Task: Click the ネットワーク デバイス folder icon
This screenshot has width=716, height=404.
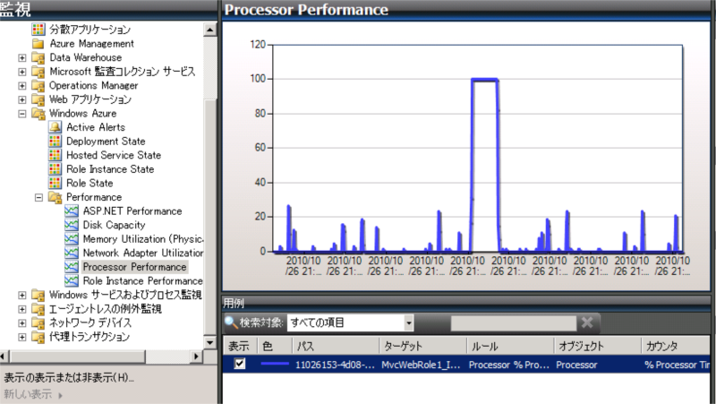Action: 38,322
